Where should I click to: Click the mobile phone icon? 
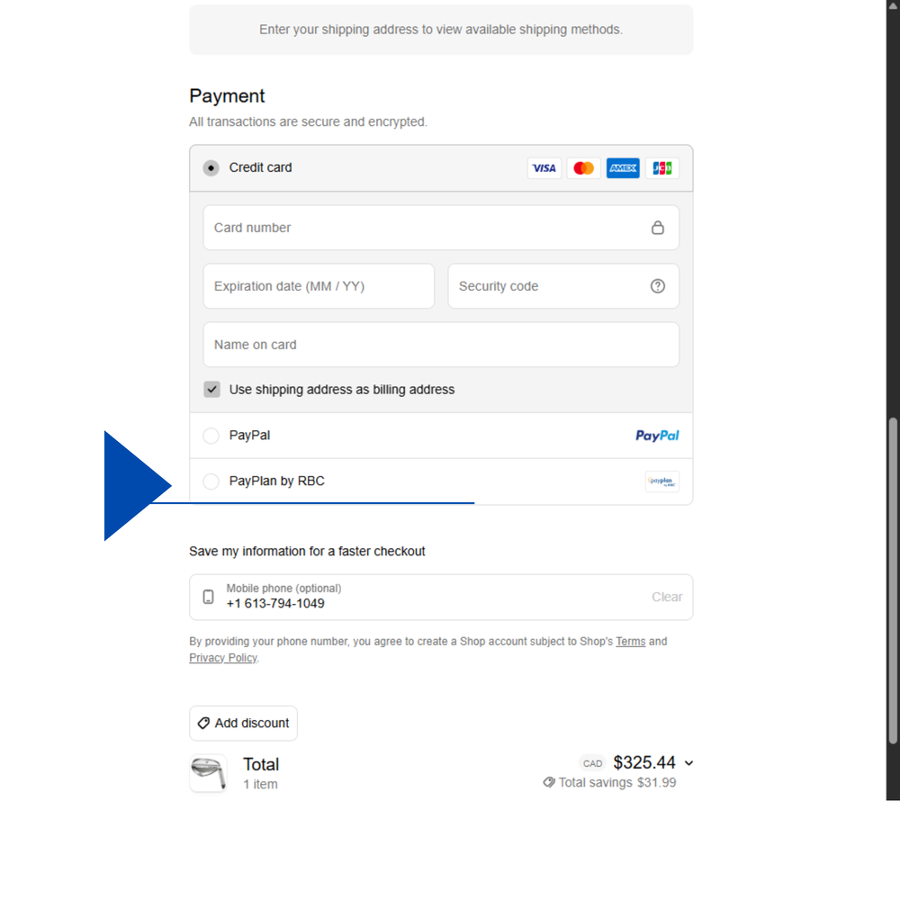click(209, 597)
